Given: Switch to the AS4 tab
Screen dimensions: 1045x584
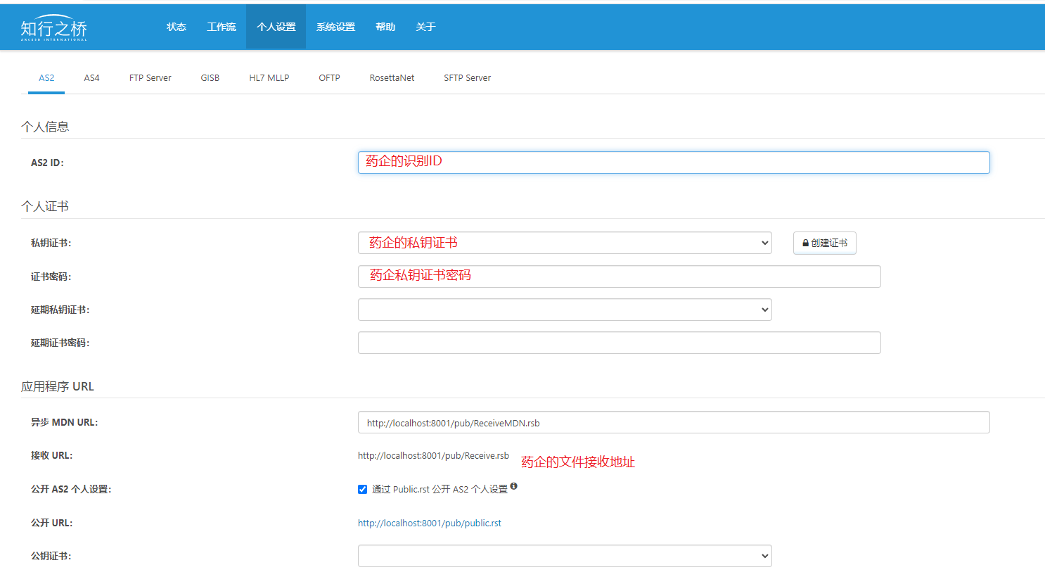Looking at the screenshot, I should click(x=91, y=78).
